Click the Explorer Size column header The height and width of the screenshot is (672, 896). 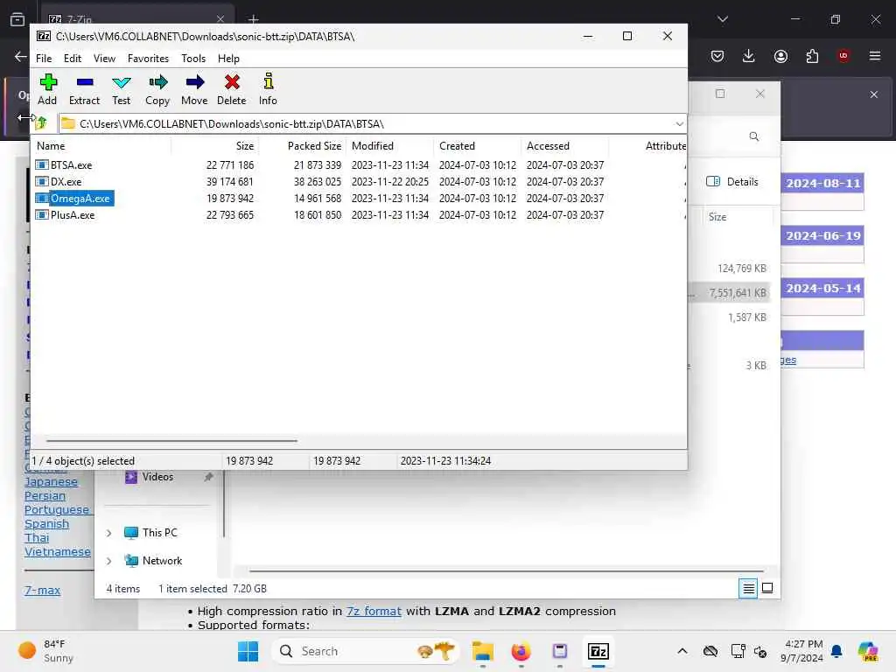pos(737,217)
